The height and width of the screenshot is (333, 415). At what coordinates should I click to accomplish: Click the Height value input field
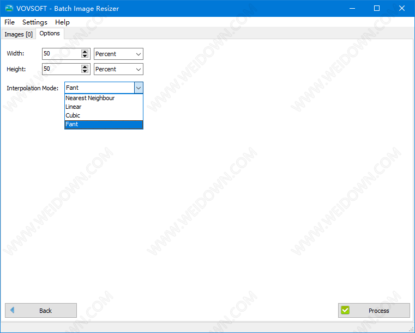62,69
